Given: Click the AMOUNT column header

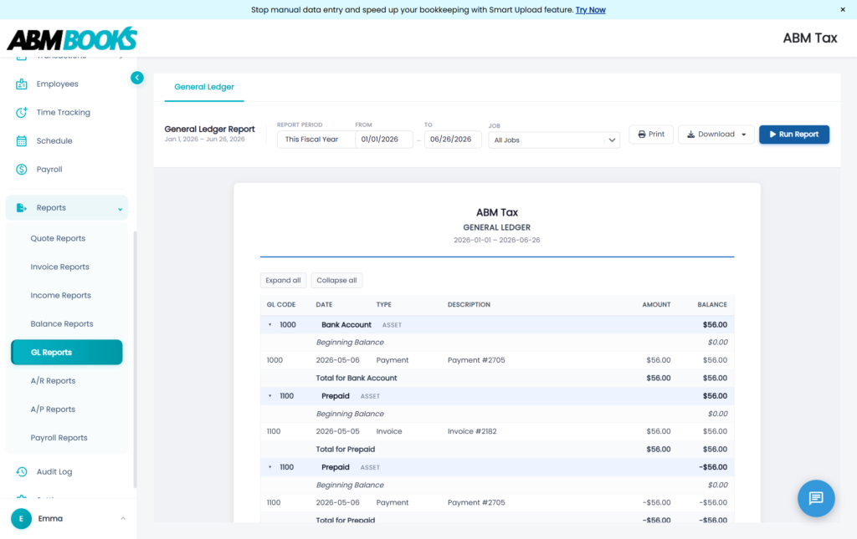Looking at the screenshot, I should [656, 304].
